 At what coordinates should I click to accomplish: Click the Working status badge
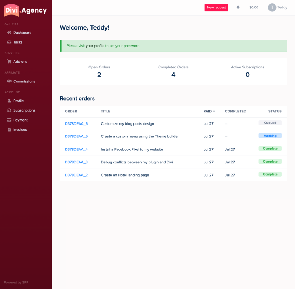[x=270, y=136]
